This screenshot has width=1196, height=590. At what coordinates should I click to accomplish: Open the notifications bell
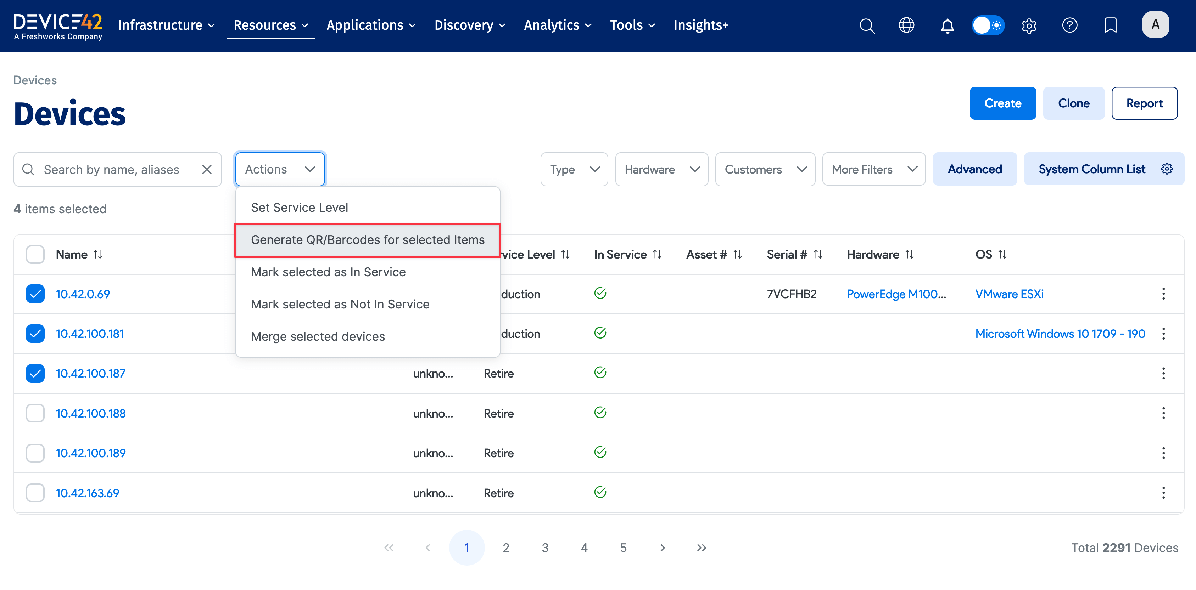(947, 25)
